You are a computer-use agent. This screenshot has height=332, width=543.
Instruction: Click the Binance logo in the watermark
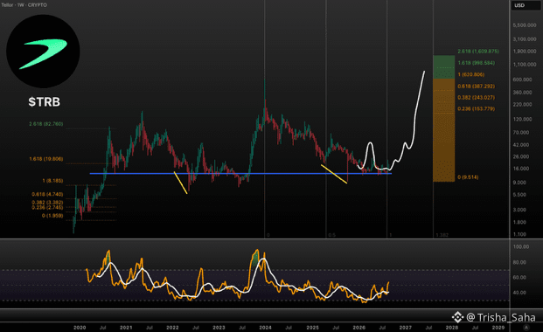click(x=457, y=317)
